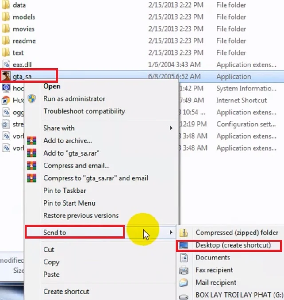Image resolution: width=284 pixels, height=300 pixels.
Task: Select the models folder in file list
Action: click(x=24, y=17)
